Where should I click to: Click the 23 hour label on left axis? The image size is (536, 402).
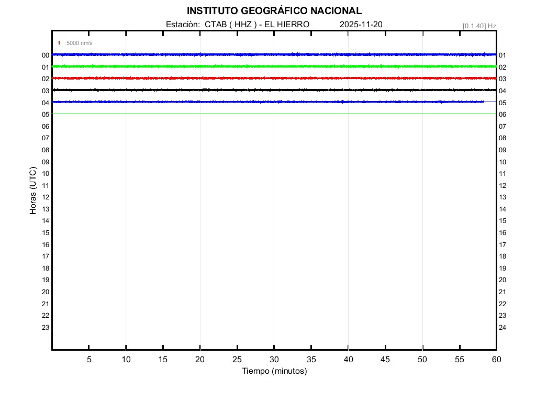pyautogui.click(x=46, y=327)
